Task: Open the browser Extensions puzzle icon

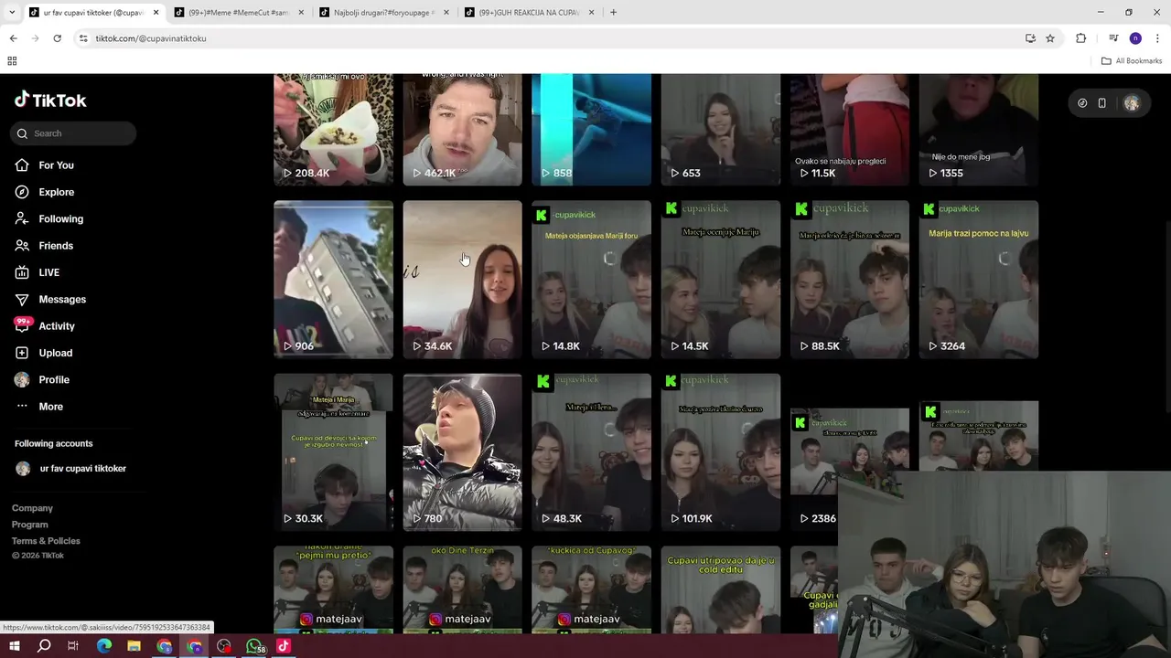Action: [x=1080, y=38]
